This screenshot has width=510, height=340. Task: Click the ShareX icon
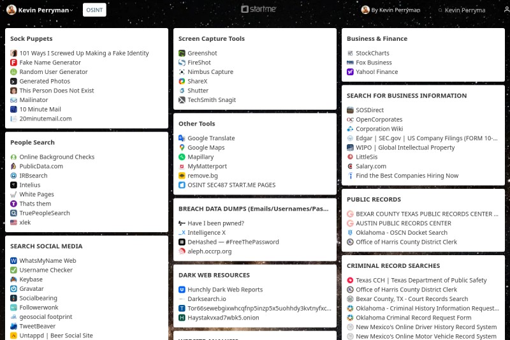[182, 82]
